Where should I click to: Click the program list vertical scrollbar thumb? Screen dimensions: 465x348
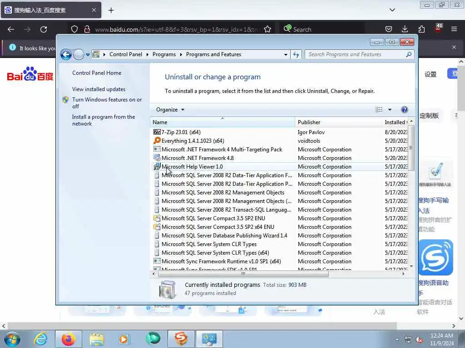(411, 148)
